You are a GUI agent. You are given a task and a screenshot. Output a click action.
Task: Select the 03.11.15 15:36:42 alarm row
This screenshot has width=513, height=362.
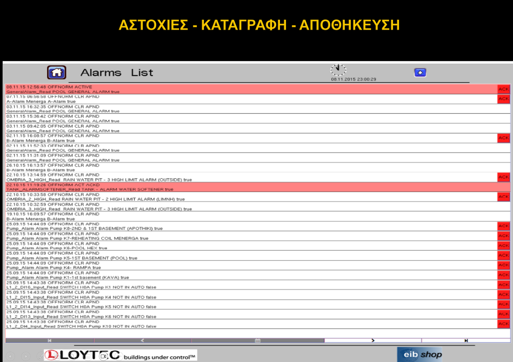point(258,119)
